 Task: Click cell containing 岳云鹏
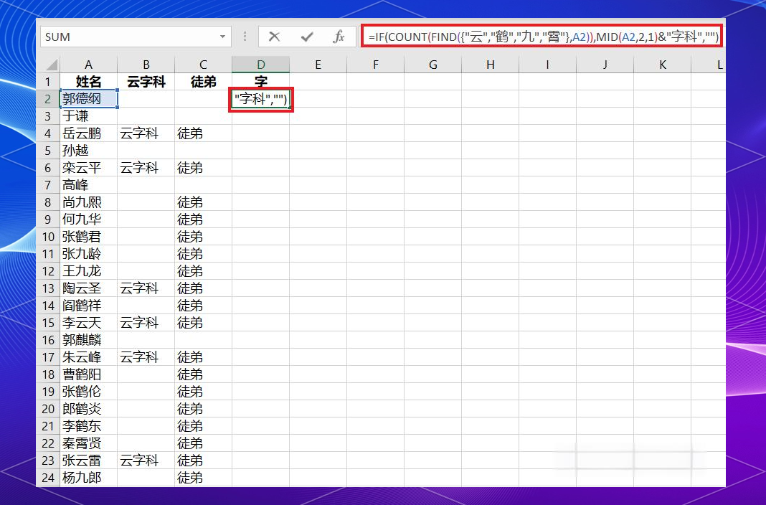click(x=88, y=133)
